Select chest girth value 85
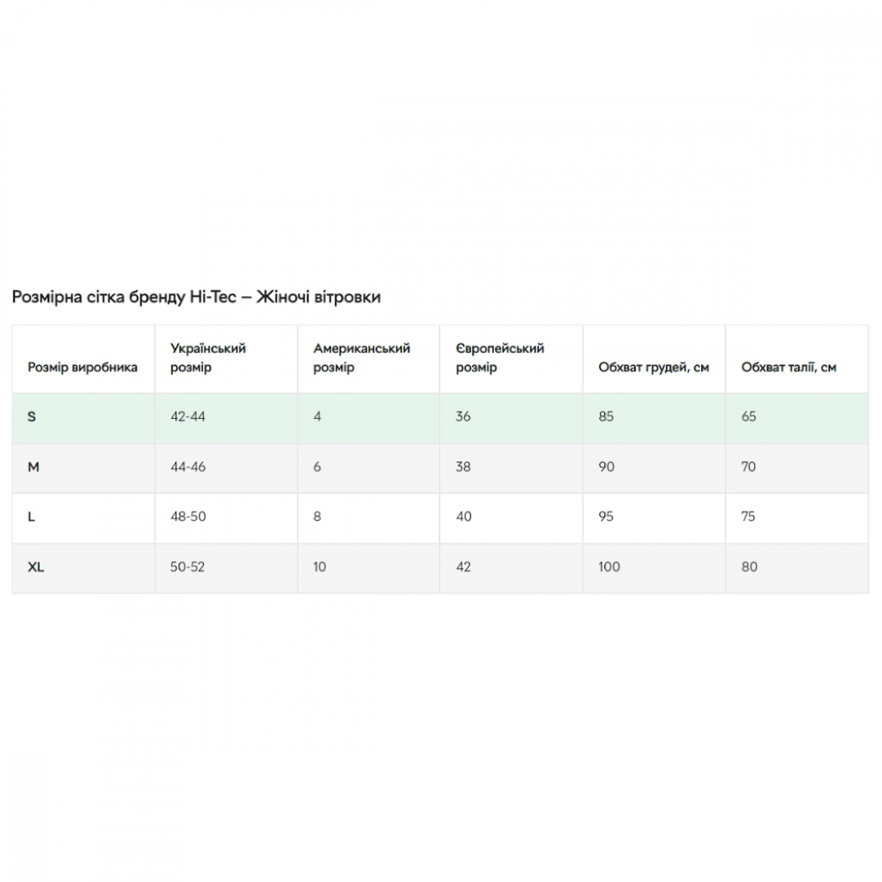Viewport: 882px width, 882px height. (x=606, y=416)
